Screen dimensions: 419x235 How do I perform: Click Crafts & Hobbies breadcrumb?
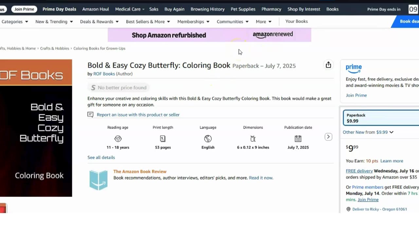click(55, 48)
